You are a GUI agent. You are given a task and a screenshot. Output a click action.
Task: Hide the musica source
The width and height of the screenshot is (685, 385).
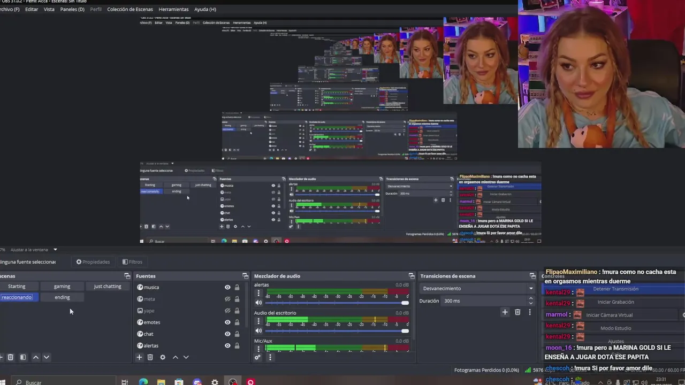(227, 287)
